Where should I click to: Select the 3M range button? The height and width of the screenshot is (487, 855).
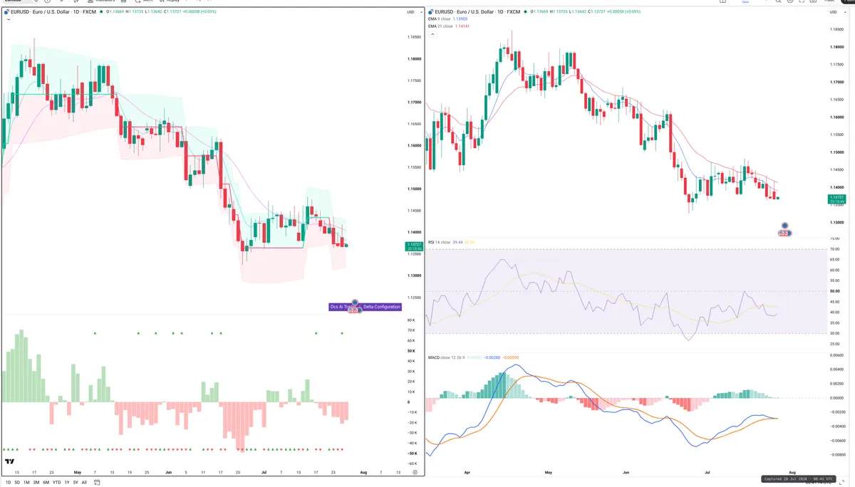point(36,482)
